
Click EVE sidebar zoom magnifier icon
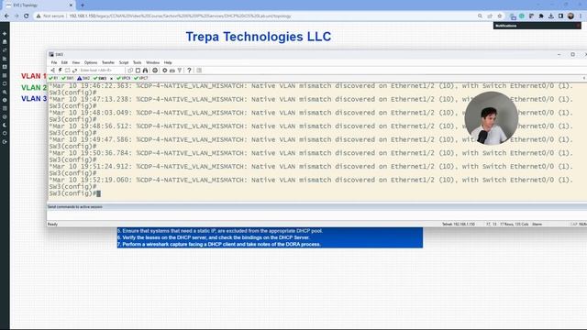[x=5, y=92]
